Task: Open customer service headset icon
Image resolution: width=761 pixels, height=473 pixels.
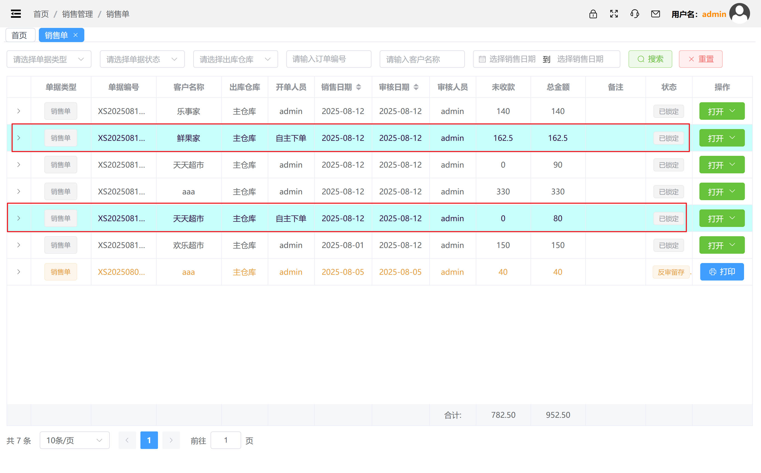Action: [635, 14]
